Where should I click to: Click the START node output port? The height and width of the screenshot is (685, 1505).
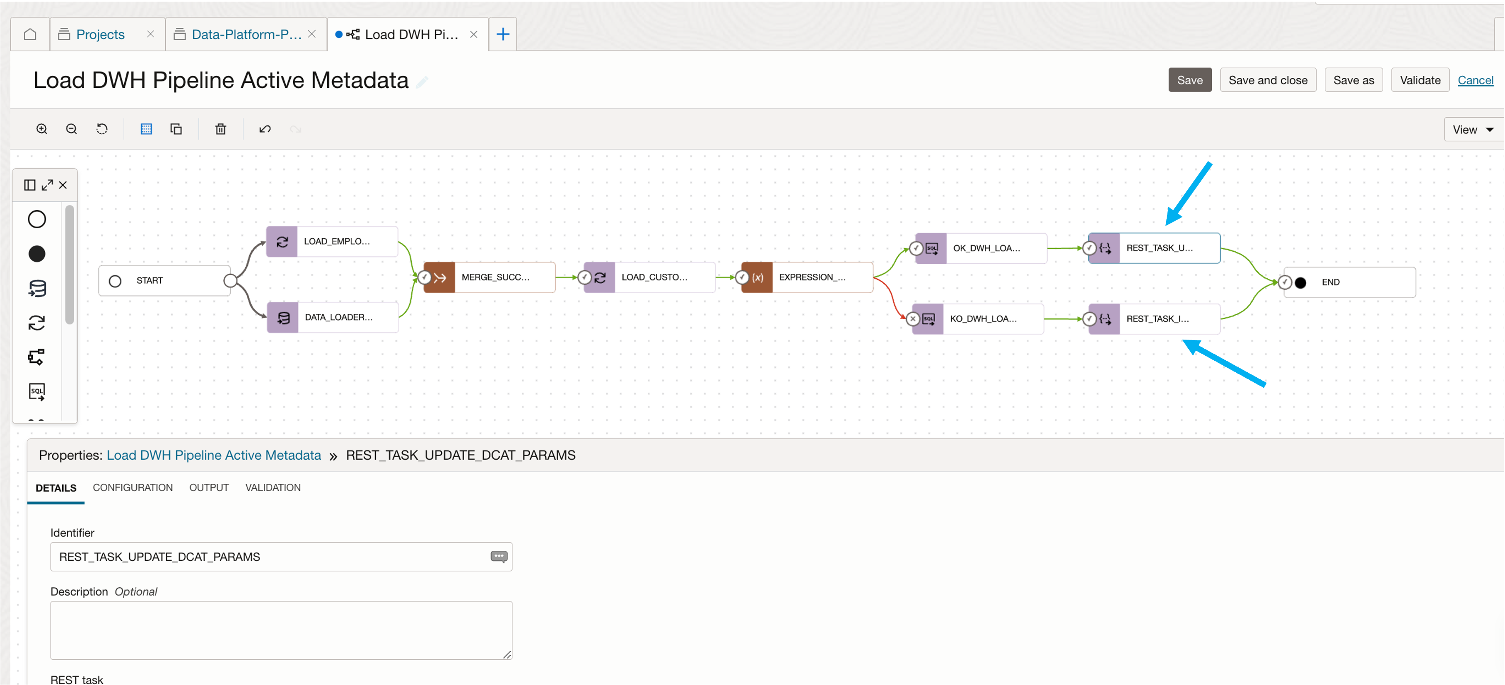pos(230,281)
